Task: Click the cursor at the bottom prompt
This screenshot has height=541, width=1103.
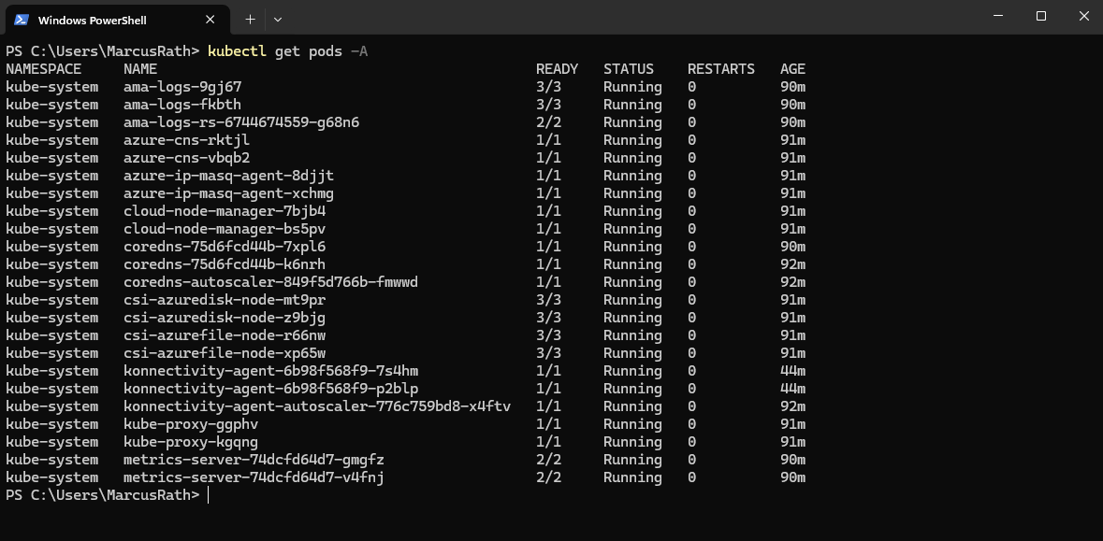Action: pyautogui.click(x=209, y=495)
